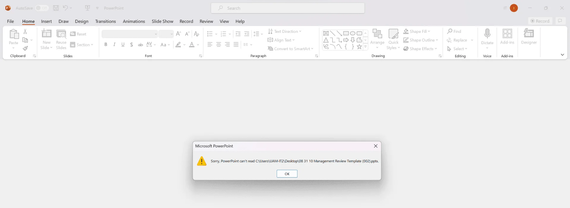Click the Cut scissors icon

tap(25, 31)
